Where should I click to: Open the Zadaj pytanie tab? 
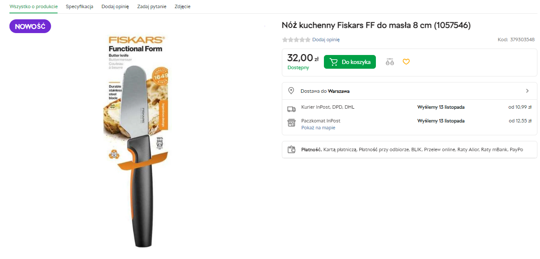click(152, 7)
